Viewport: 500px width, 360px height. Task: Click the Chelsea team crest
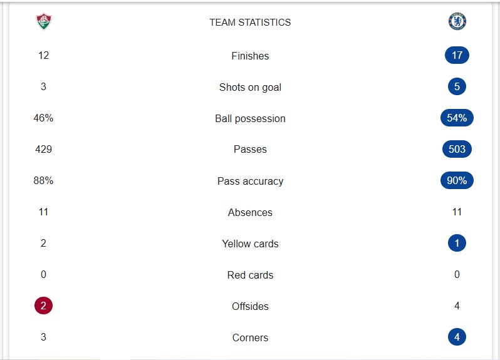pos(457,22)
